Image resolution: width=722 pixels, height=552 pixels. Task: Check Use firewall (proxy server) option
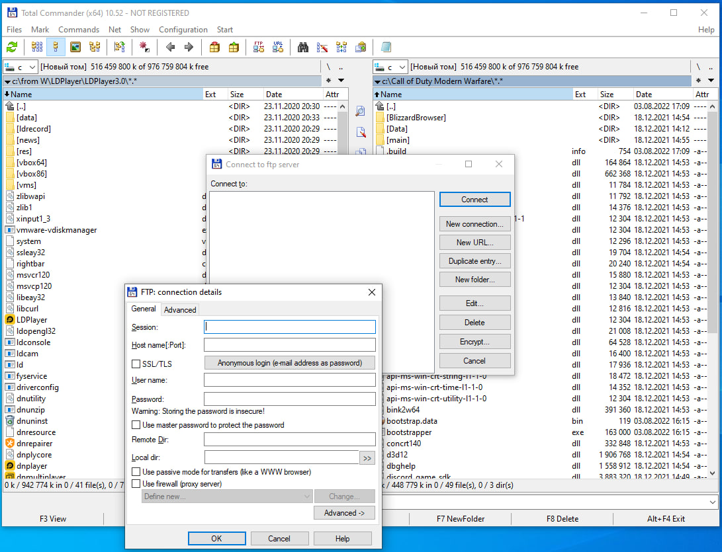[x=136, y=483]
